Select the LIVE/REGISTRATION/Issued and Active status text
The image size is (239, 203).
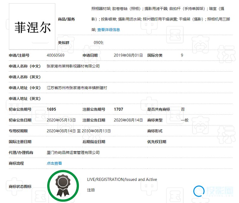click(x=122, y=179)
